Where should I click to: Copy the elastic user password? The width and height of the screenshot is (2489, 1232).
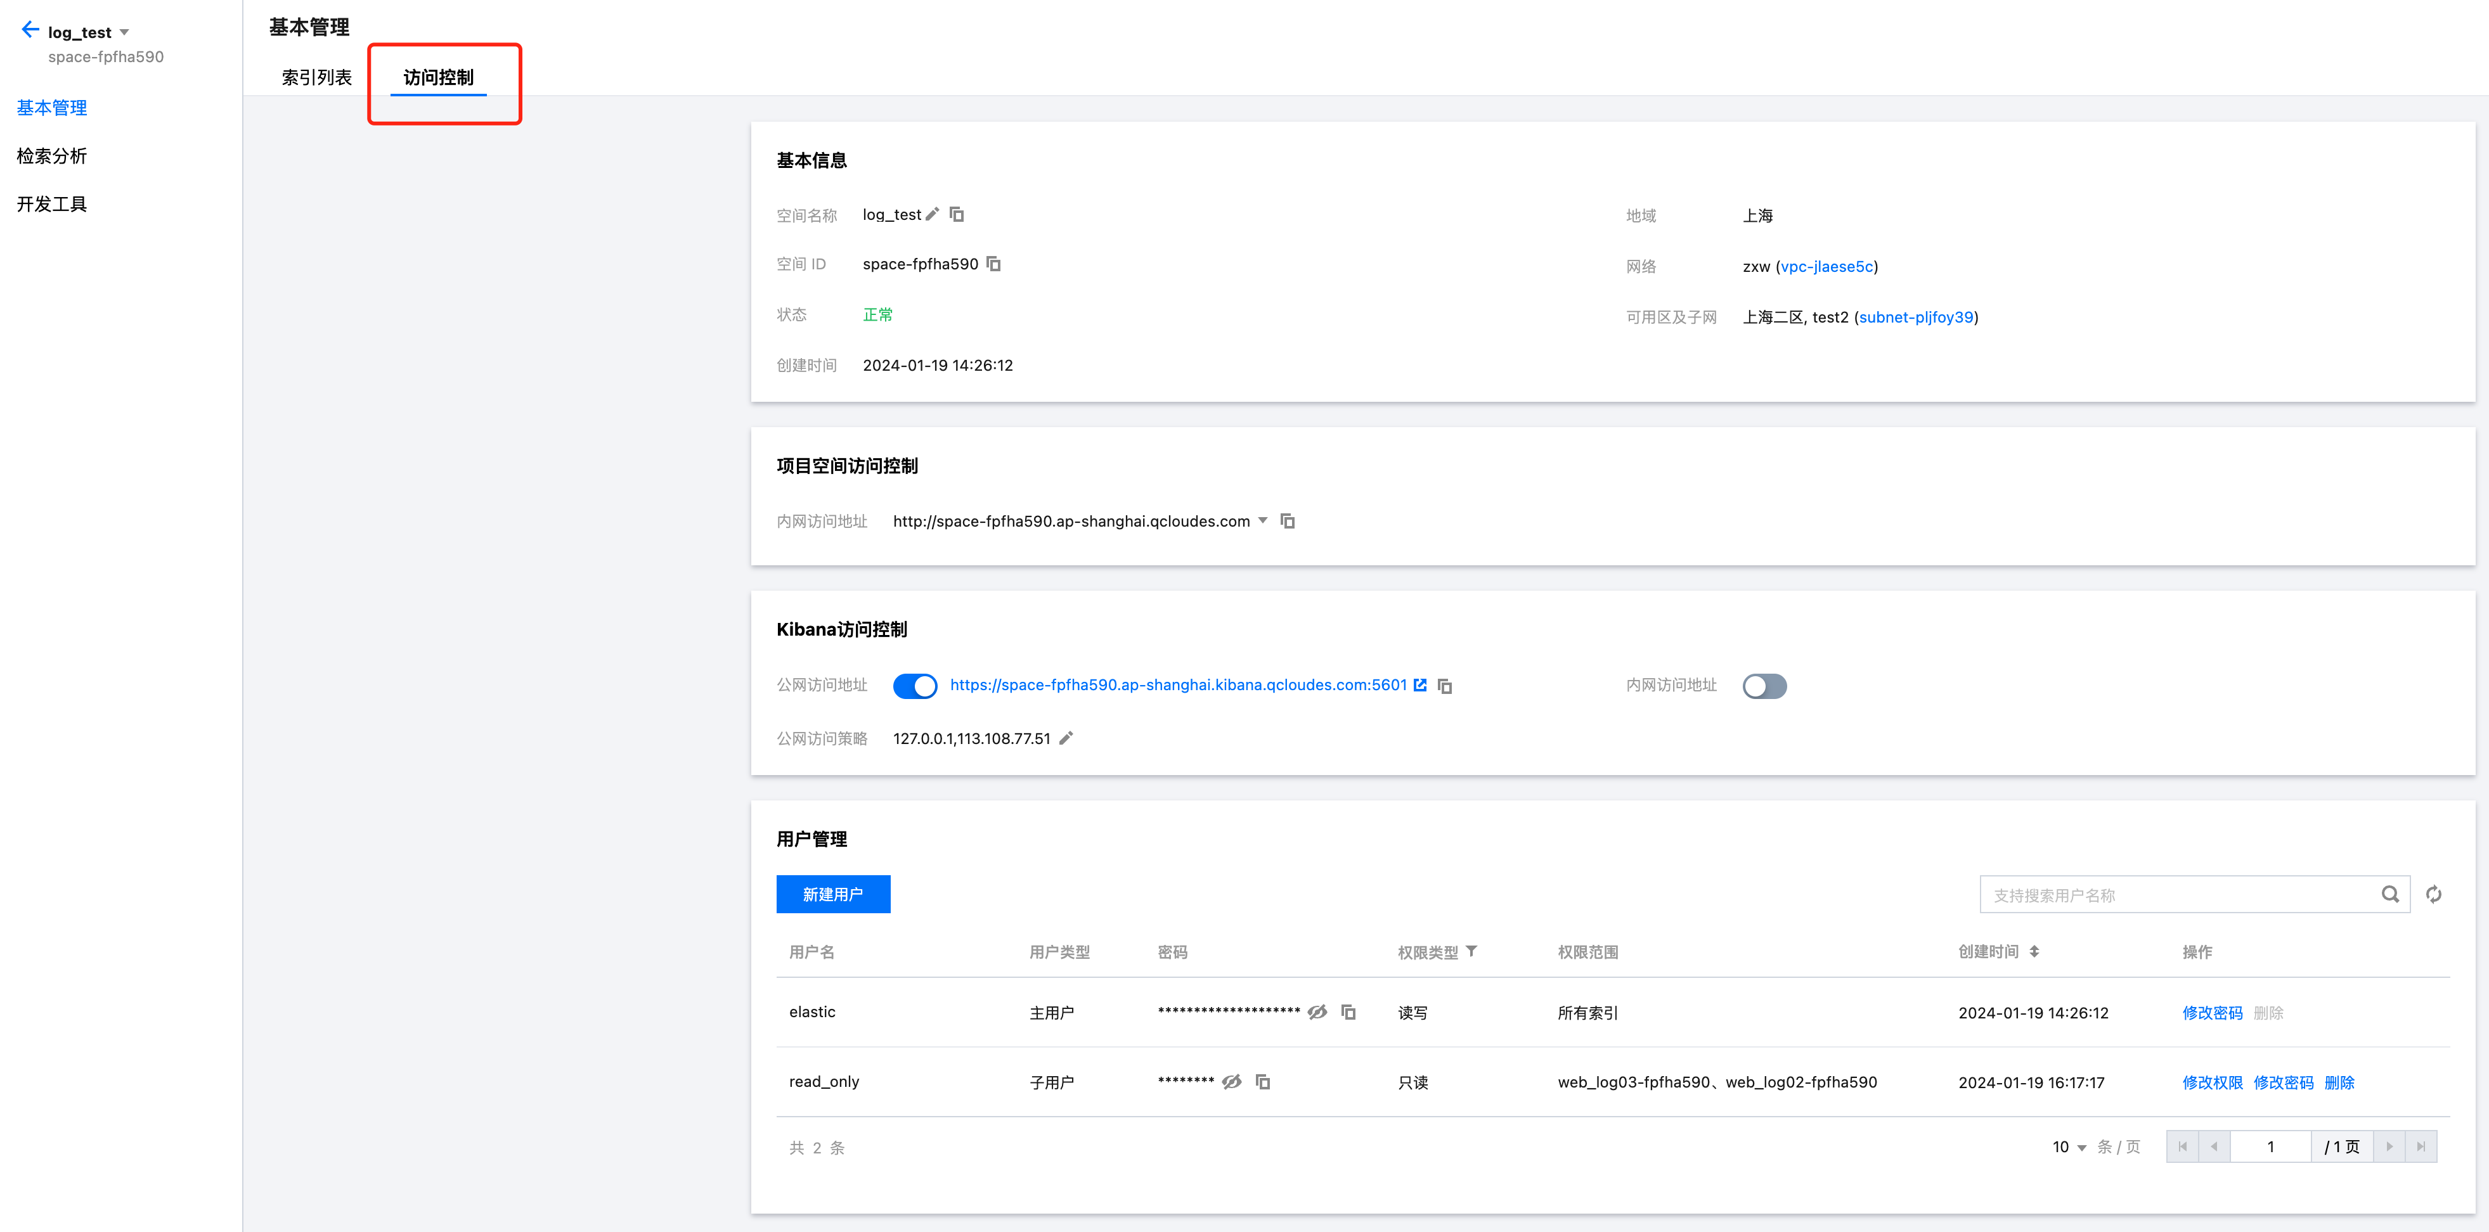[x=1348, y=1012]
